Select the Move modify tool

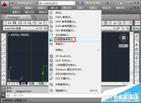(x=137, y=58)
